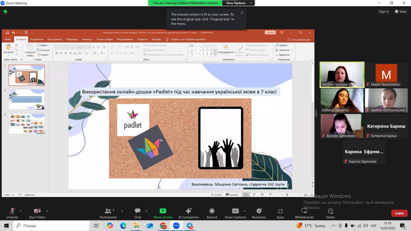Open Microsoft Edge from taskbar

[123, 226]
